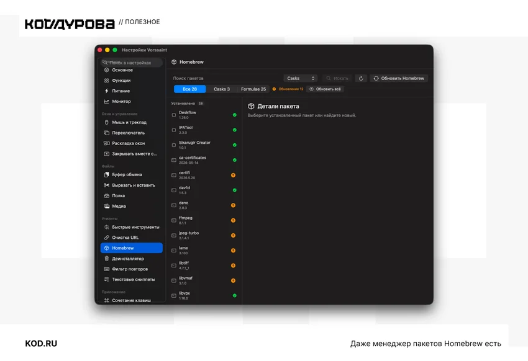The height and width of the screenshot is (361, 528).
Task: Click the refresh circular-arrow icon button
Action: pyautogui.click(x=361, y=78)
